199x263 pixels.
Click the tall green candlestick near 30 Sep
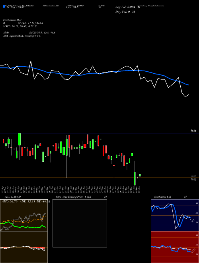click(x=19, y=139)
